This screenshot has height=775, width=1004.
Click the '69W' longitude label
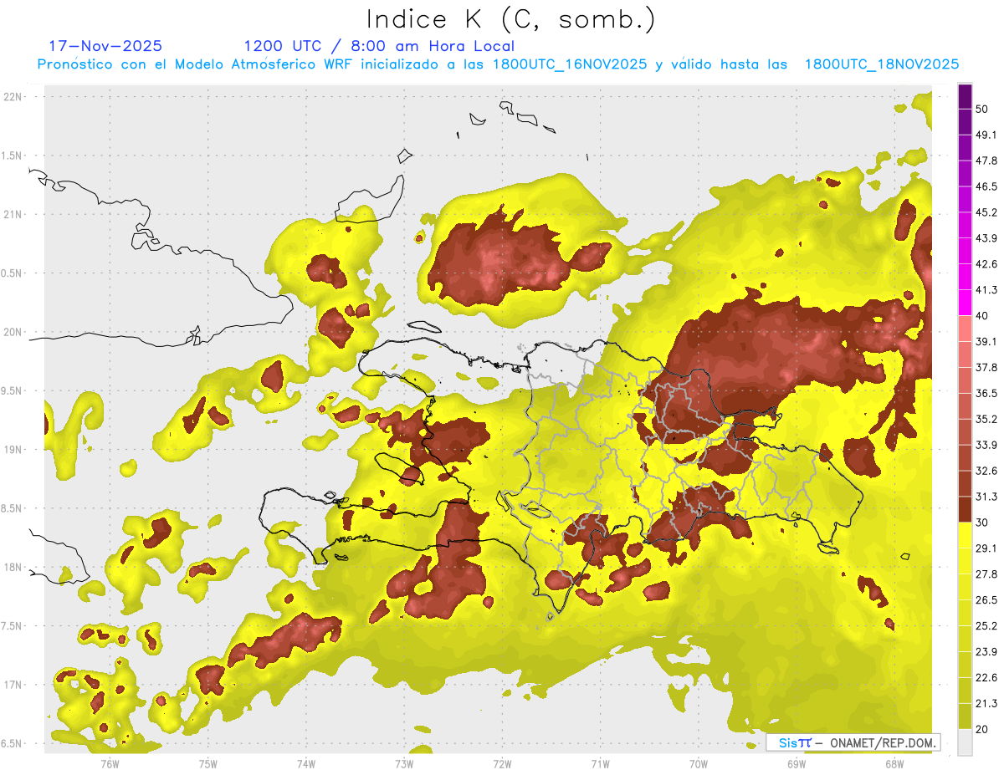pyautogui.click(x=797, y=764)
